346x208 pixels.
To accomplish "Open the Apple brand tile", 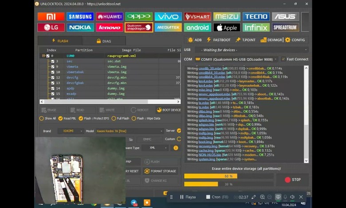I will coord(227,27).
